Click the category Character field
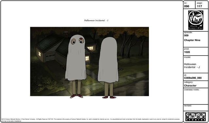 pos(196,84)
